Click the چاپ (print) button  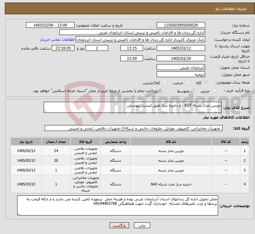142,225
